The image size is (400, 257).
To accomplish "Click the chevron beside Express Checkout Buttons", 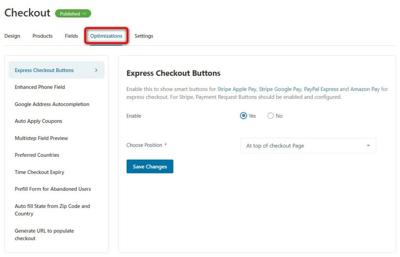I will [96, 70].
